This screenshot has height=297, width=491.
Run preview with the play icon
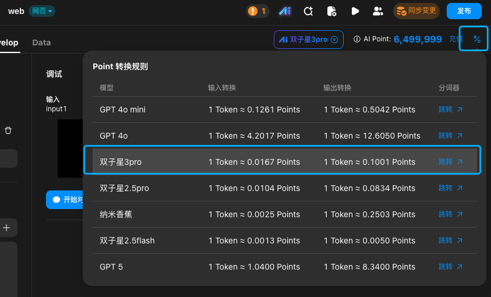[355, 11]
